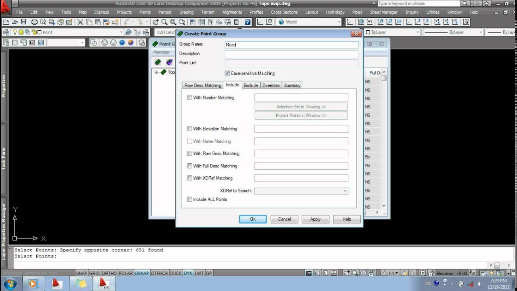The image size is (517, 291).
Task: Click the Redo arrow icon
Action: 140,22
